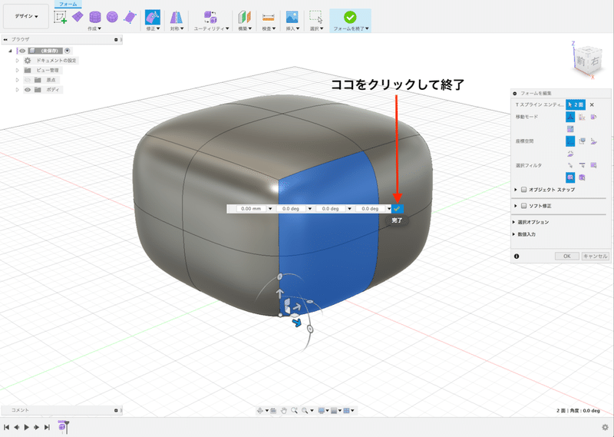Click the 前 face on the ViewCube
The image size is (614, 437).
coord(581,61)
